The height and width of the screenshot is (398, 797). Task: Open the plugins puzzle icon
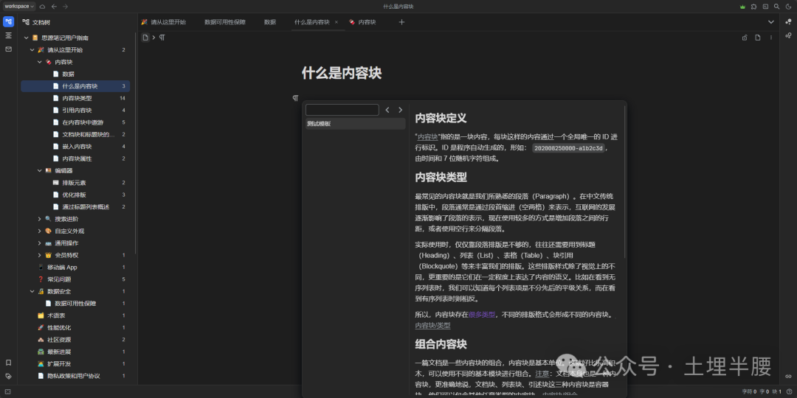click(x=753, y=7)
